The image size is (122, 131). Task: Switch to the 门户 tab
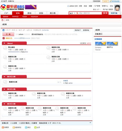tap(6, 13)
